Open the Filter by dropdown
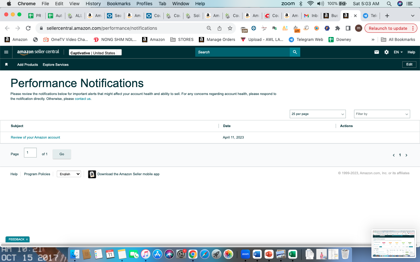 (x=382, y=114)
